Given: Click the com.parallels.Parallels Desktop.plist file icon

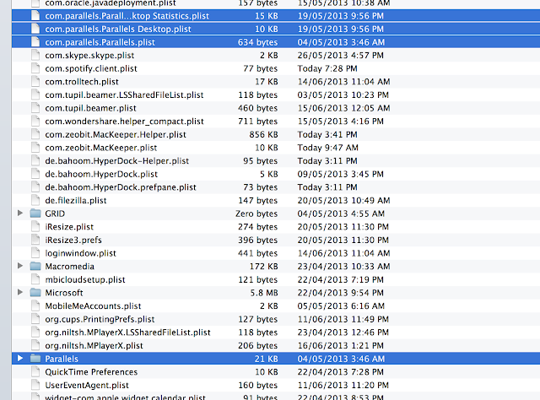Looking at the screenshot, I should pos(35,29).
